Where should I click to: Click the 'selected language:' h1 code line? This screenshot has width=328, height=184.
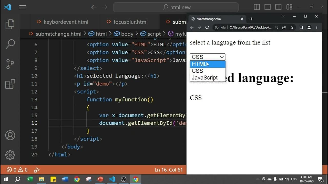pos(117,76)
